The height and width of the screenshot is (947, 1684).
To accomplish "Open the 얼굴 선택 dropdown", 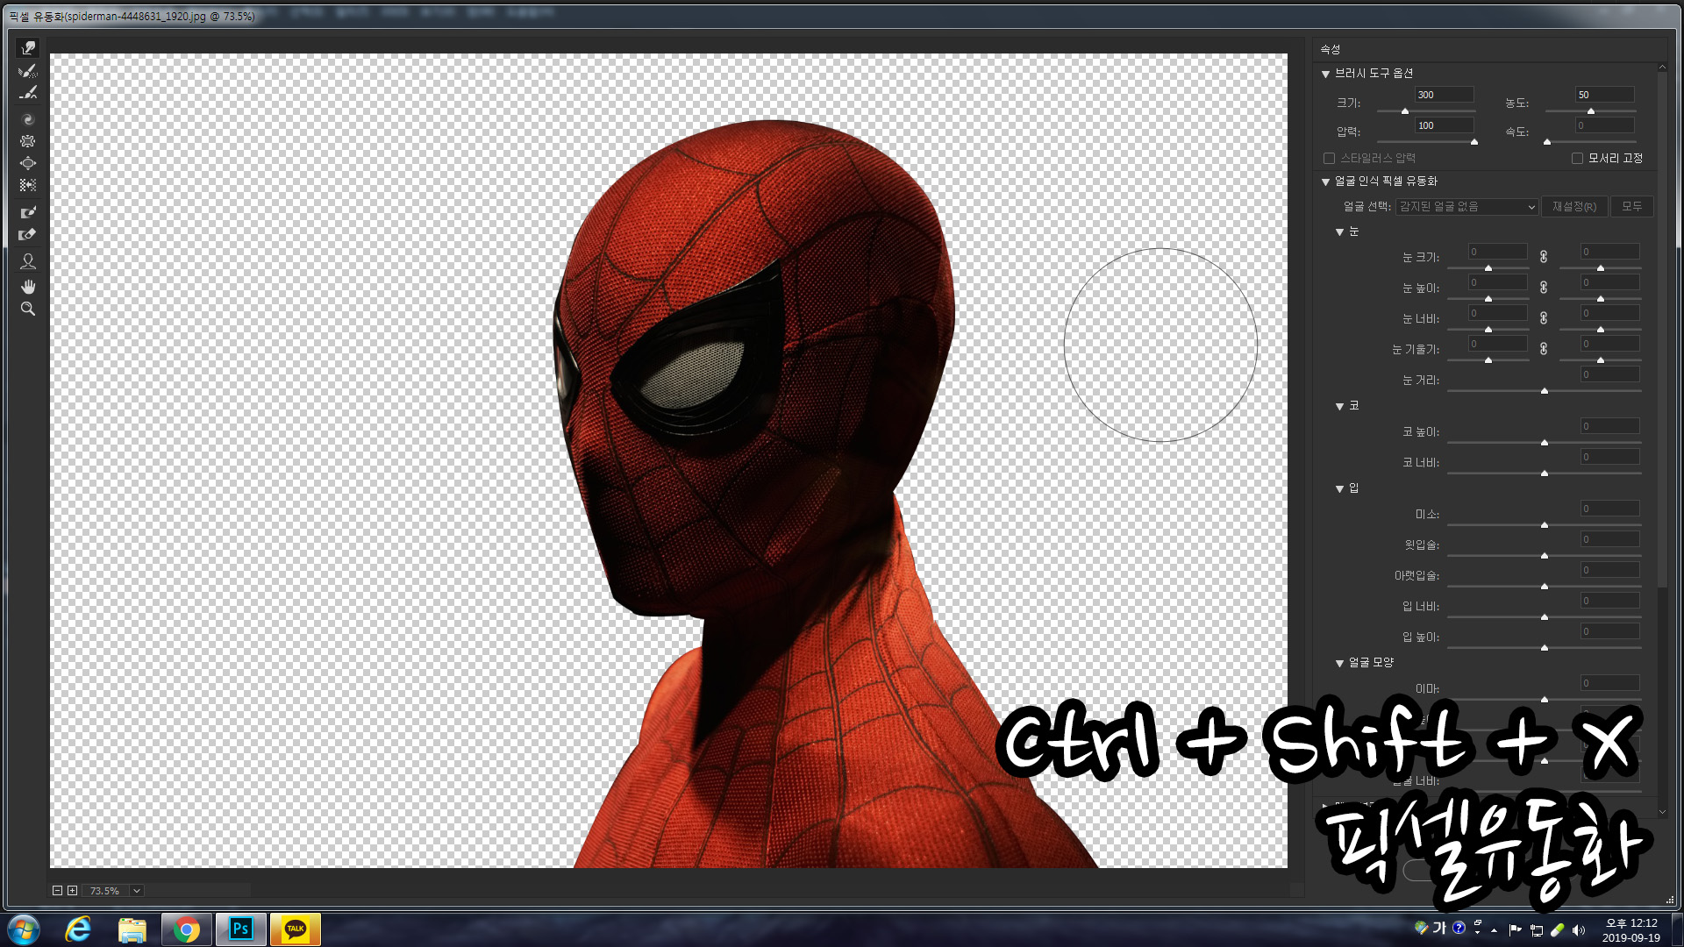I will (x=1466, y=207).
